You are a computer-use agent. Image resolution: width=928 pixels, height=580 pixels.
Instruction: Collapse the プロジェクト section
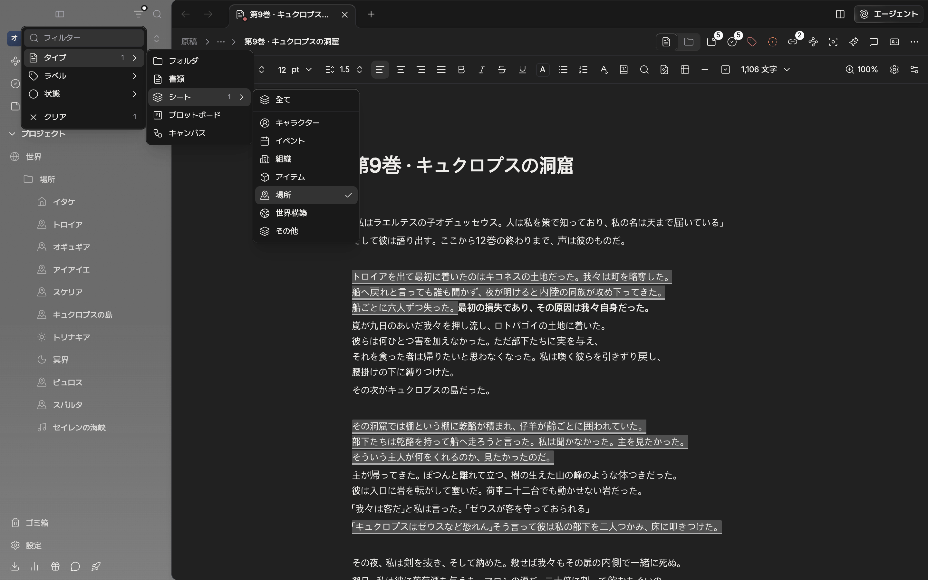tap(12, 134)
